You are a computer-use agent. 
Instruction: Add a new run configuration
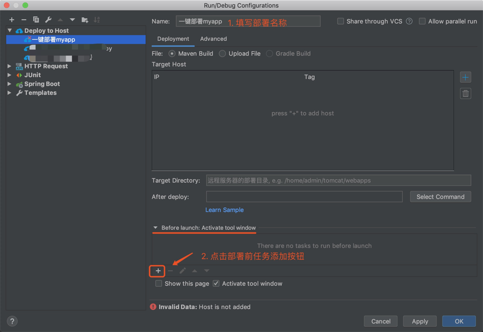(11, 20)
